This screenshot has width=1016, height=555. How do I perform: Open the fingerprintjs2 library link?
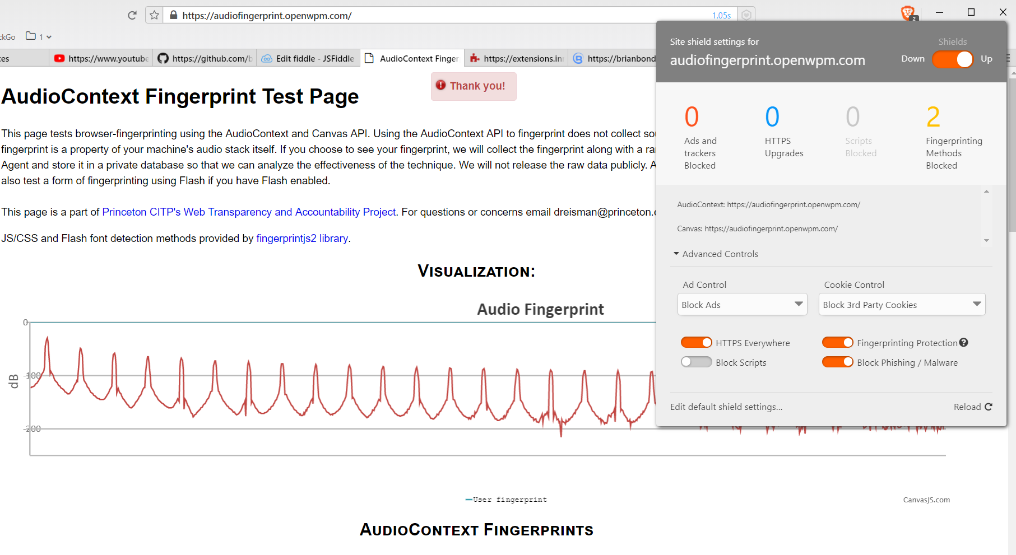(302, 238)
